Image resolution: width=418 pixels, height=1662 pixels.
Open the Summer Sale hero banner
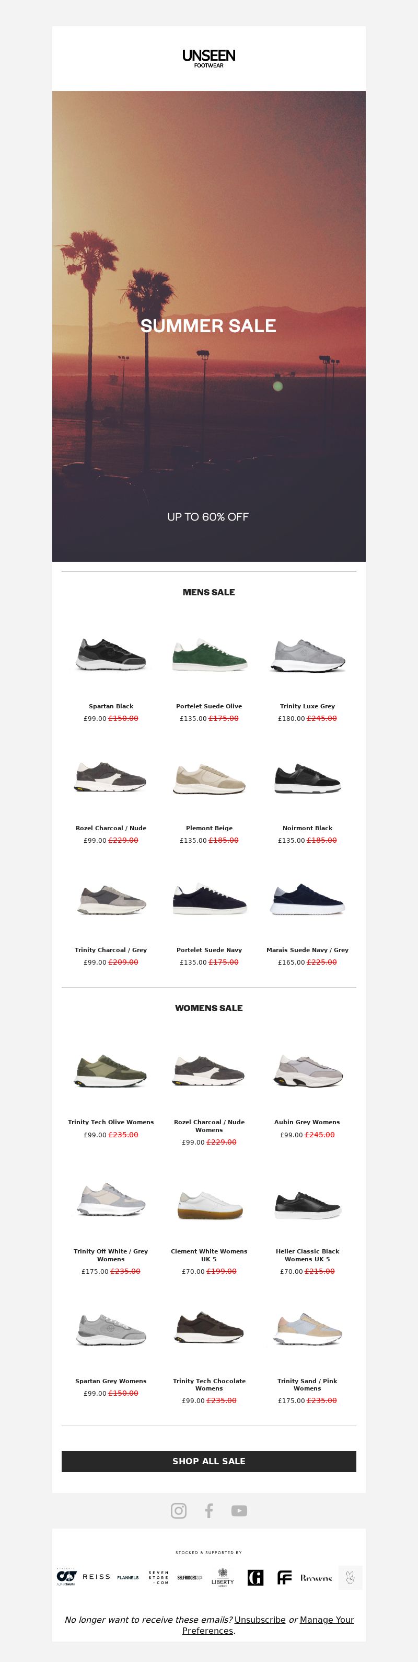[x=208, y=326]
